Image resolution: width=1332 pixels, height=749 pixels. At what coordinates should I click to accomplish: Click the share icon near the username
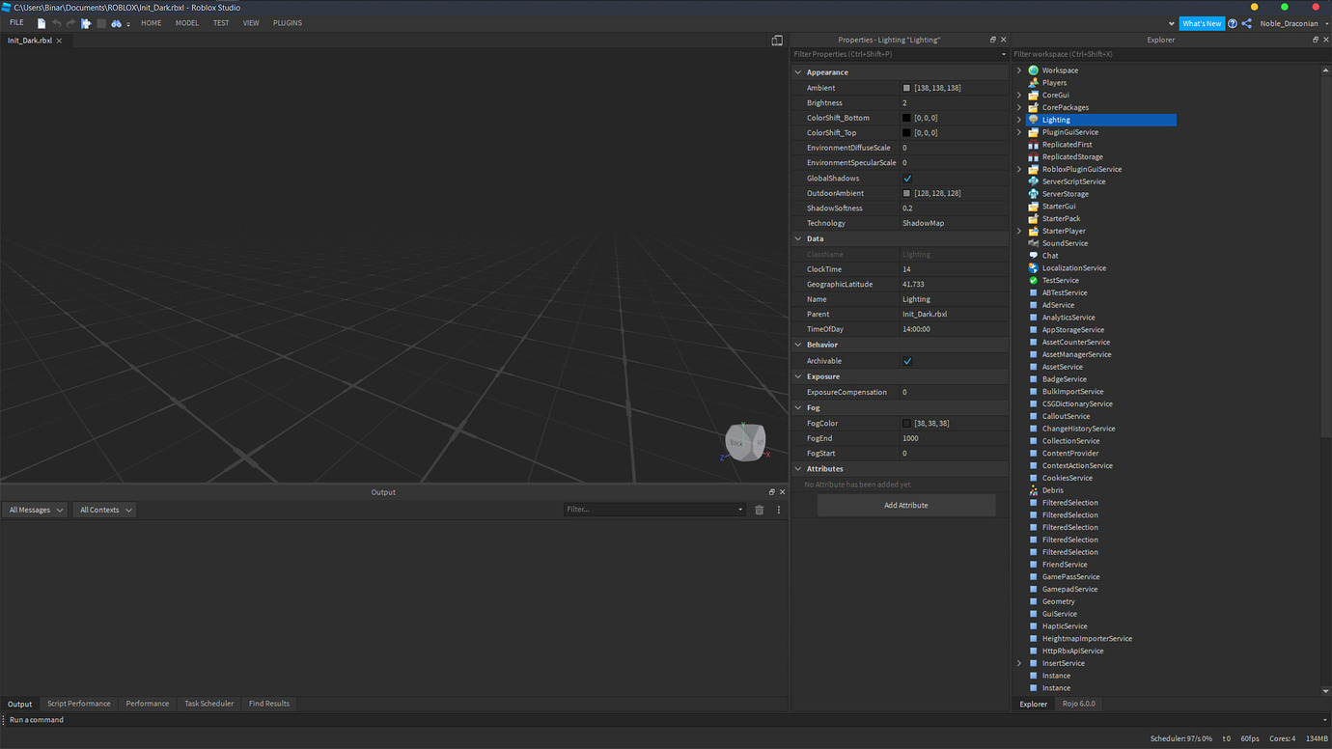click(1246, 22)
